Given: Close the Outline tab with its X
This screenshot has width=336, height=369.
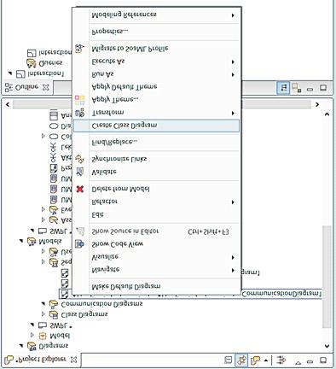Looking at the screenshot, I should click(x=45, y=87).
